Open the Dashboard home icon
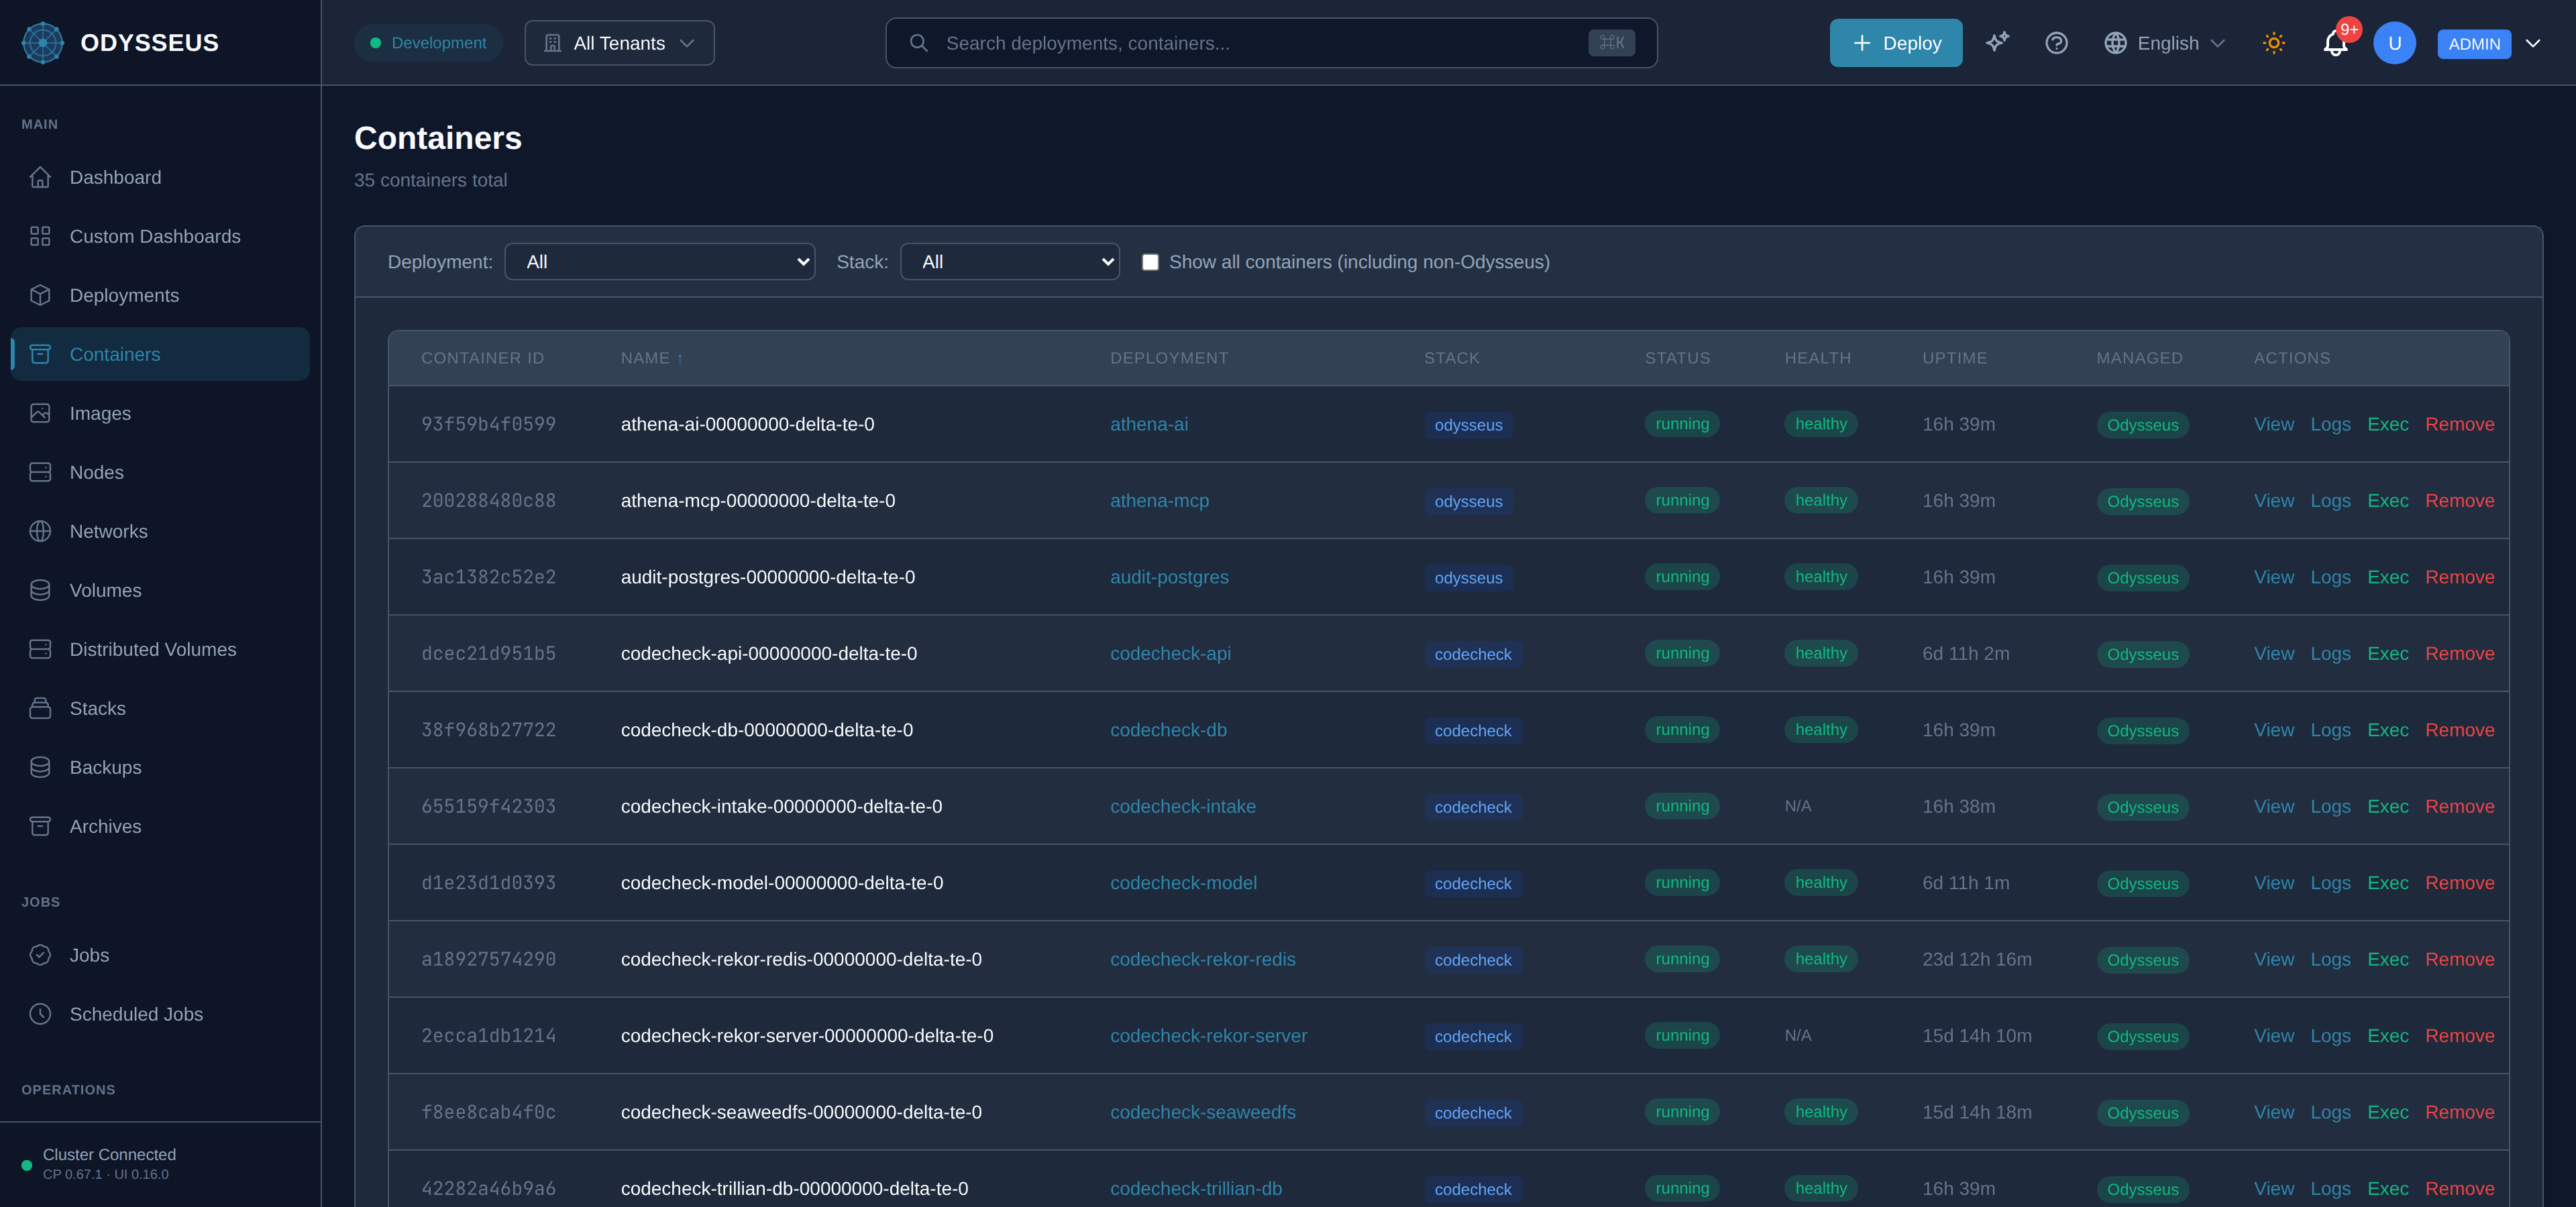The width and height of the screenshot is (2576, 1207). click(40, 177)
